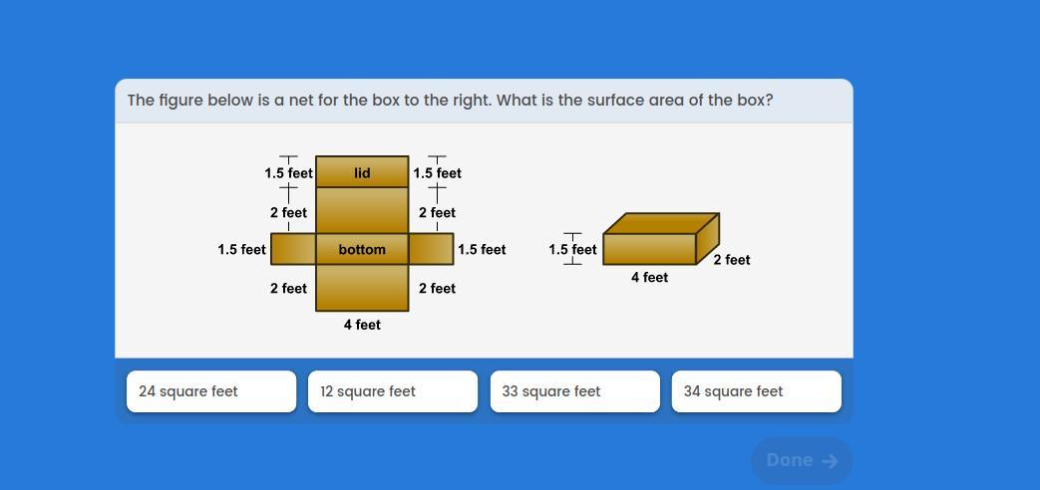Click the left side flap of the net

click(293, 249)
